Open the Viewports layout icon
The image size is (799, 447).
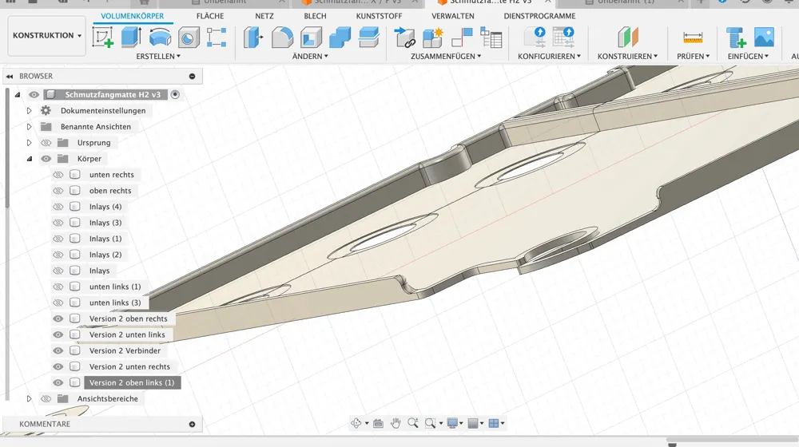pos(494,423)
